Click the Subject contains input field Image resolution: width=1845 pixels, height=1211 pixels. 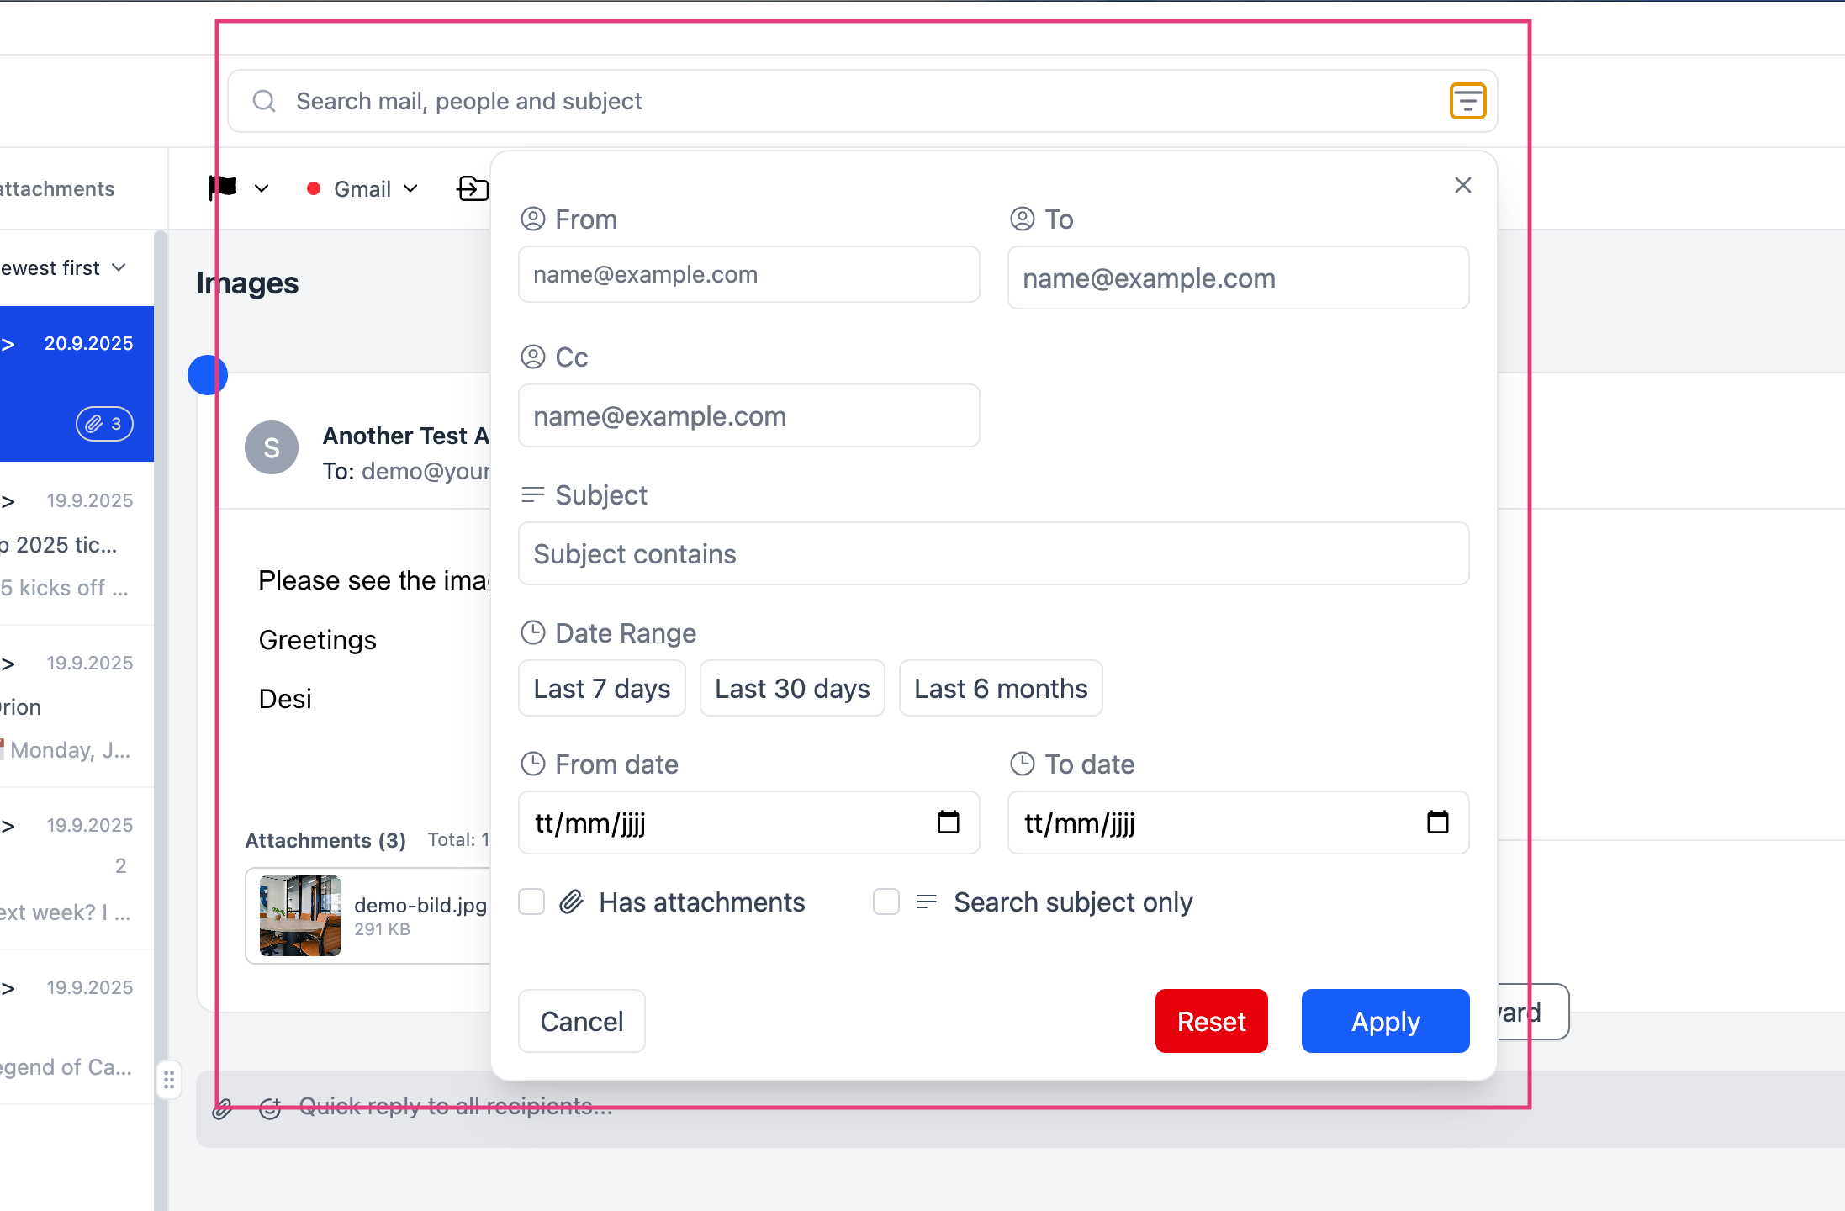point(992,553)
